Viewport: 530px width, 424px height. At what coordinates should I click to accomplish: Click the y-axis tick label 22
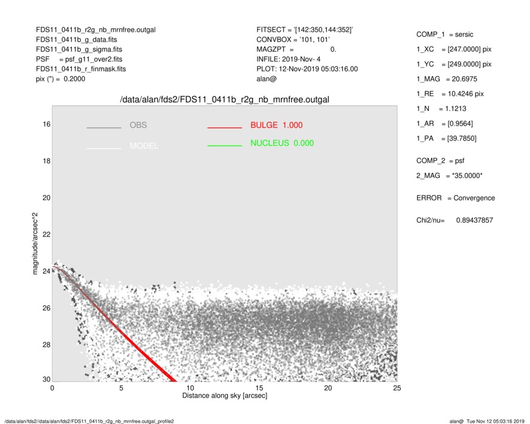tap(46, 235)
